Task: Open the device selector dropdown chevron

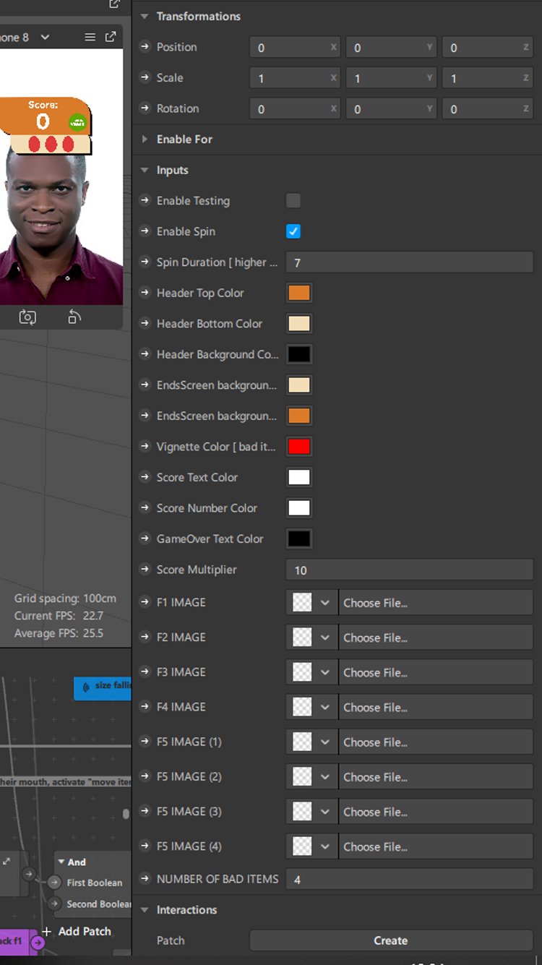Action: tap(45, 37)
